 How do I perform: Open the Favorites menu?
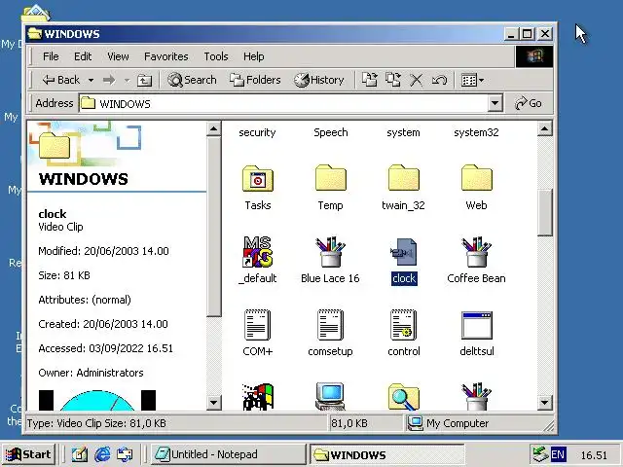[x=166, y=56]
